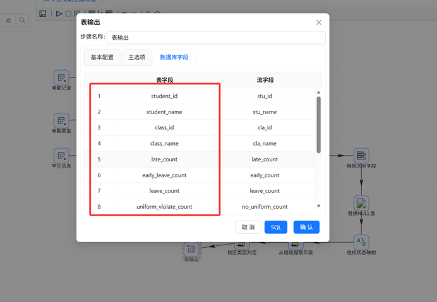
Task: Select stream field stu_id
Action: coord(265,96)
